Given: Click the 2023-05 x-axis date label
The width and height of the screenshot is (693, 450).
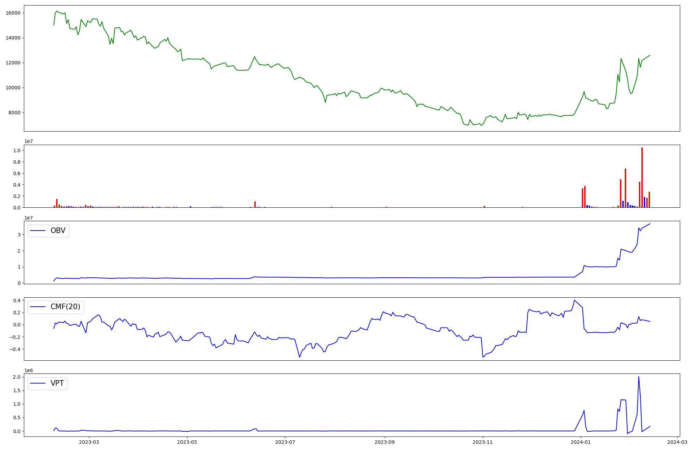Looking at the screenshot, I should pos(187,442).
